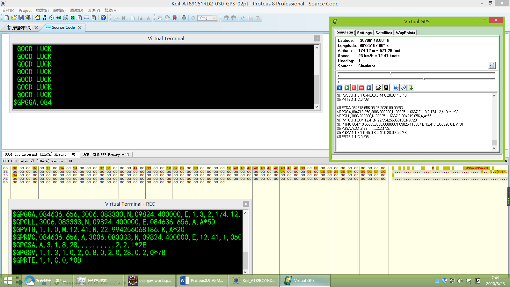The width and height of the screenshot is (510, 287).
Task: Open Schematic Capture toolbar icon
Action: pyautogui.click(x=45, y=18)
